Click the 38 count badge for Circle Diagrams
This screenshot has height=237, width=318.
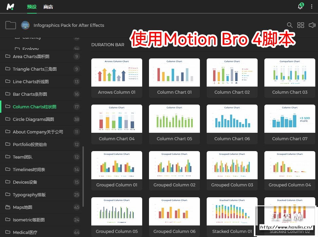point(76,119)
